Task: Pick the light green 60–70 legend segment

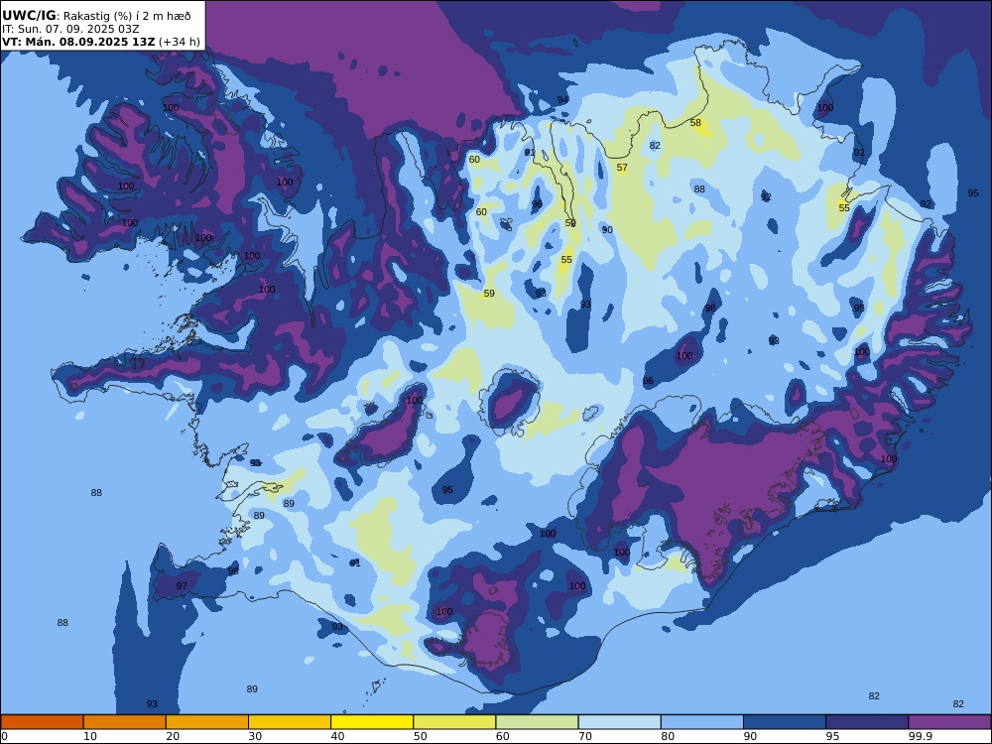Action: 537,722
